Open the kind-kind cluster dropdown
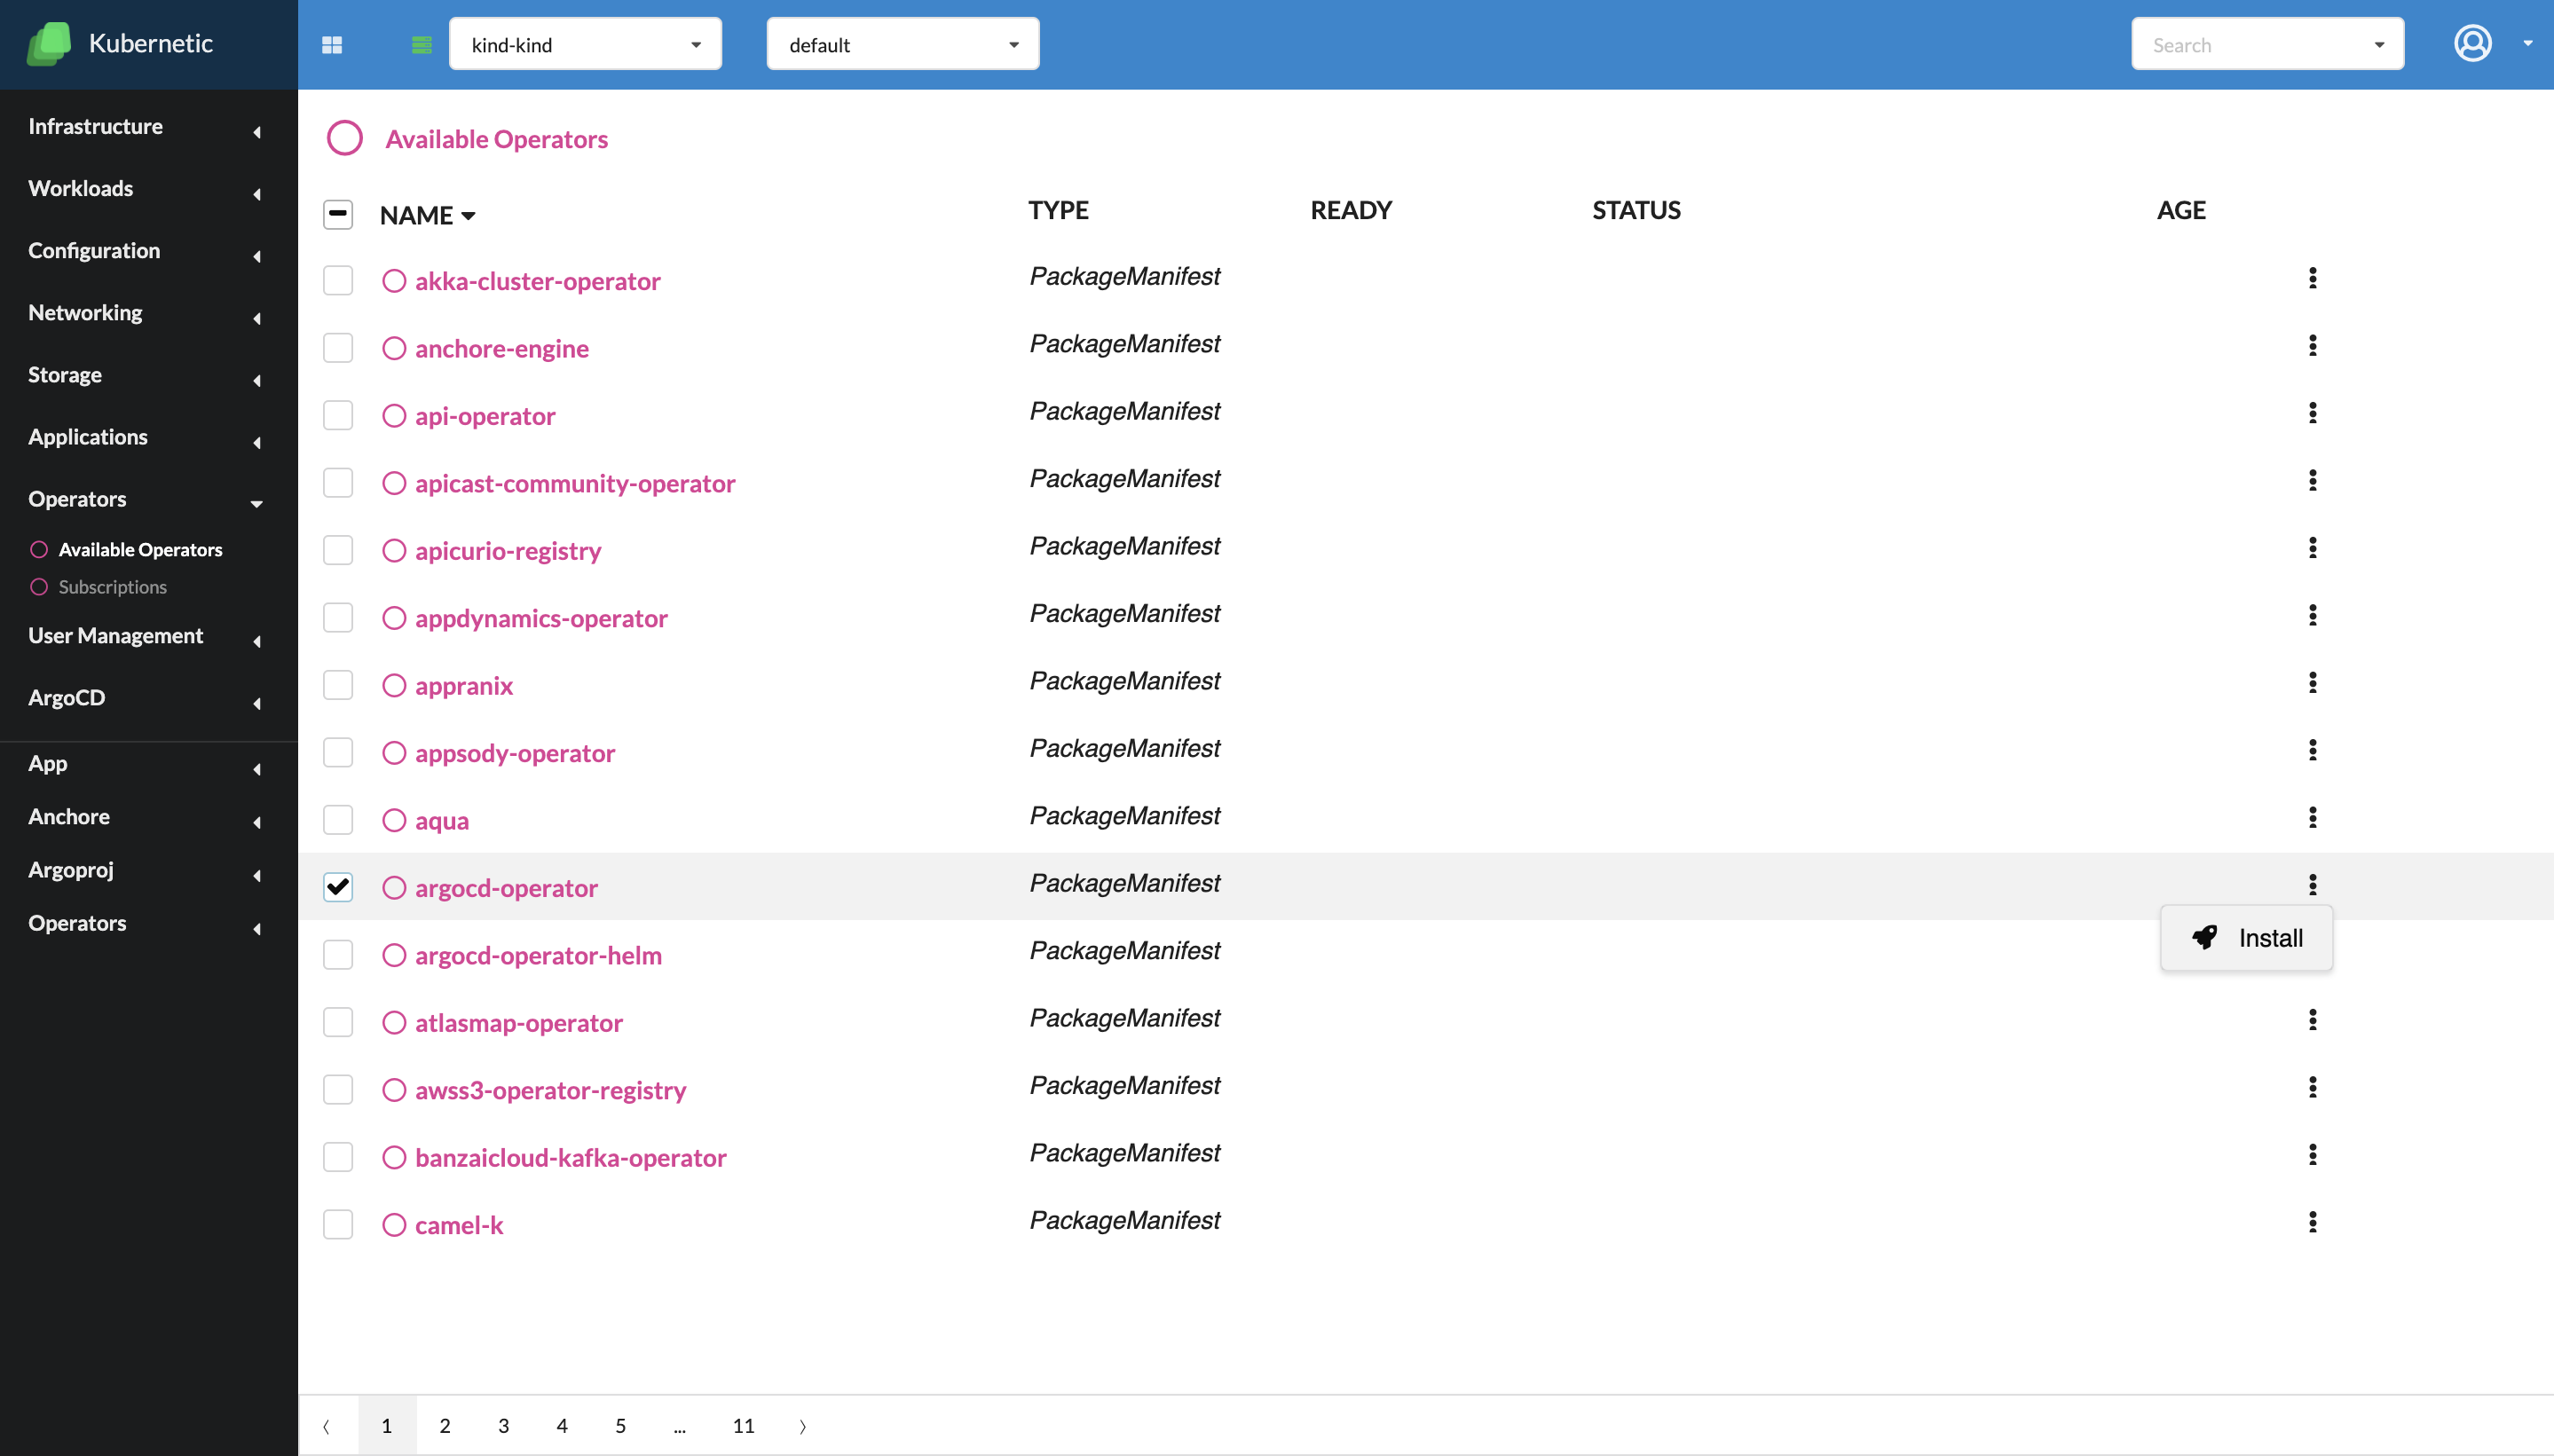This screenshot has height=1456, width=2554. tap(585, 44)
